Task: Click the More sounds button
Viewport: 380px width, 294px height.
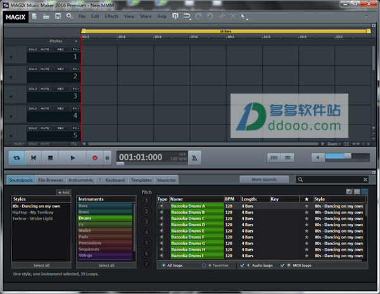Action: tap(264, 180)
